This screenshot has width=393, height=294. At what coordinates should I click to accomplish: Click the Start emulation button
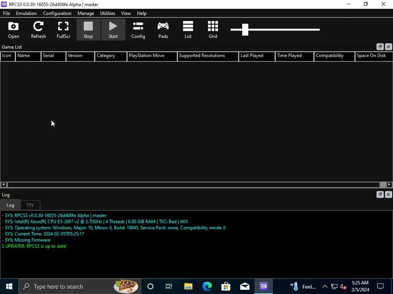[x=113, y=30]
